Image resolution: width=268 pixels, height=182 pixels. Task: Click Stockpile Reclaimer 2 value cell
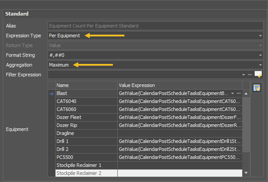click(x=180, y=173)
